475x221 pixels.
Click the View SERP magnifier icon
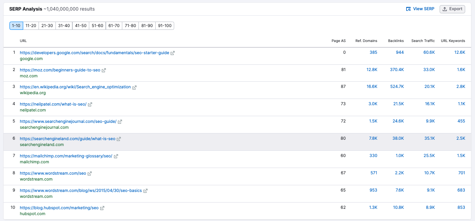[409, 9]
